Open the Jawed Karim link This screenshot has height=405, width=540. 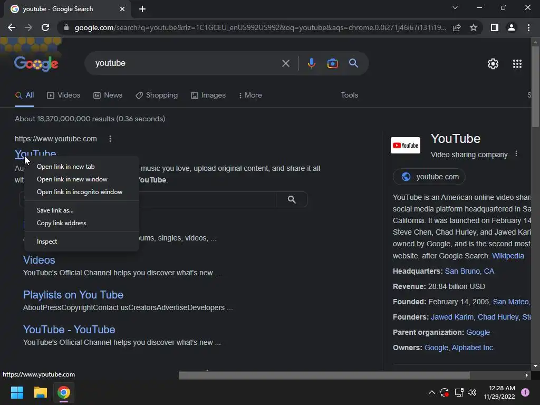452,317
